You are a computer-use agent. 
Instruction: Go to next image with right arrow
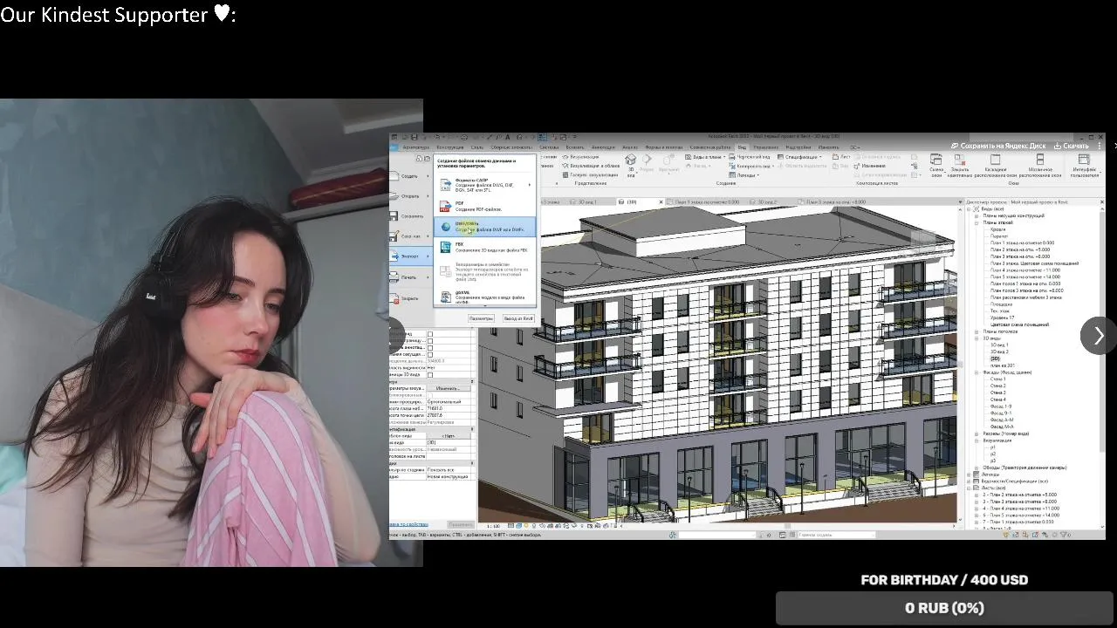pos(1098,336)
